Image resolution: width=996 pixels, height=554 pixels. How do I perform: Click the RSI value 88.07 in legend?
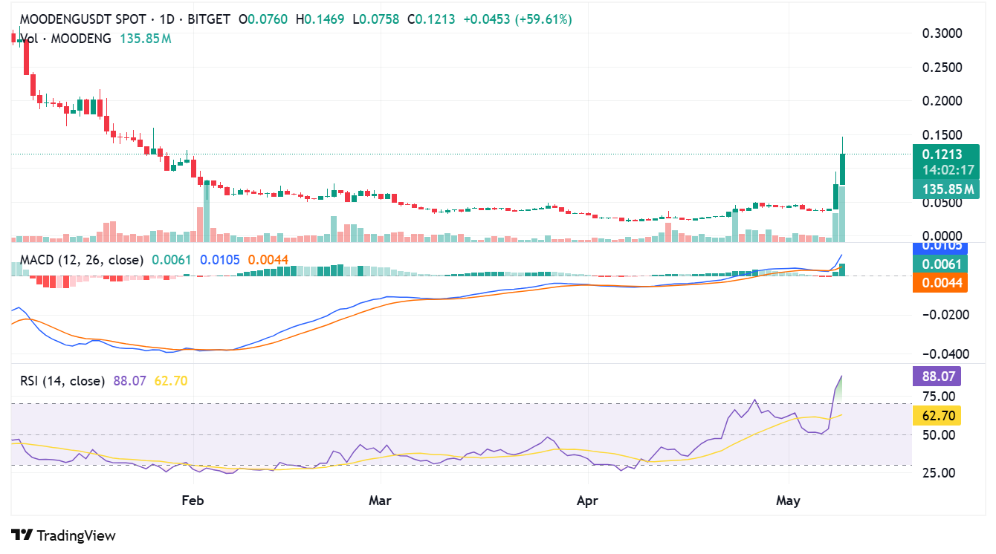[x=129, y=381]
